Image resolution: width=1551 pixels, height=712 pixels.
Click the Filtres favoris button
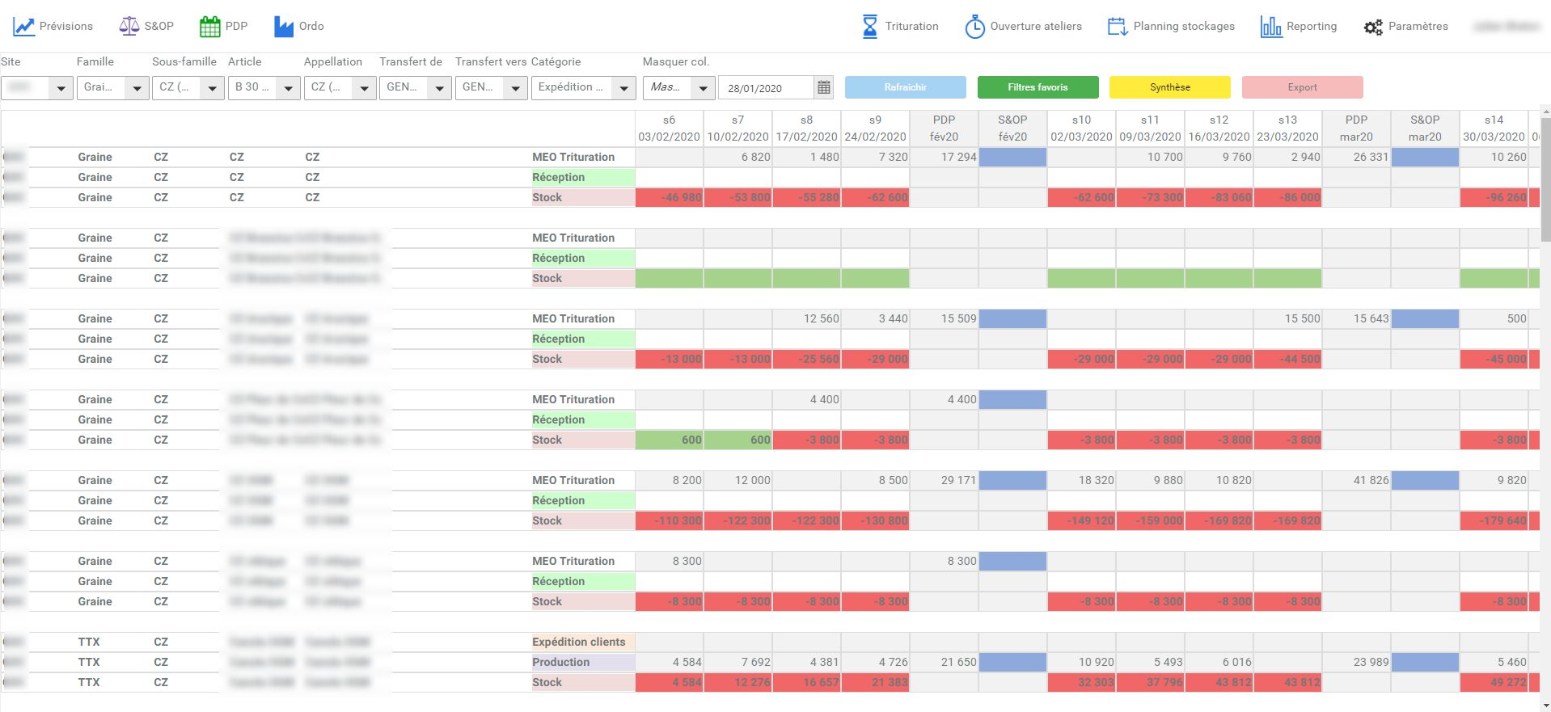[x=1038, y=87]
